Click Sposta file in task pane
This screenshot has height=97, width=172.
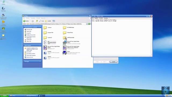[29, 31]
